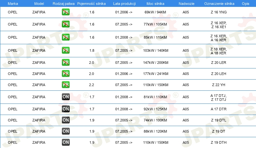Select the engine code A 17 DTR

click(x=219, y=109)
